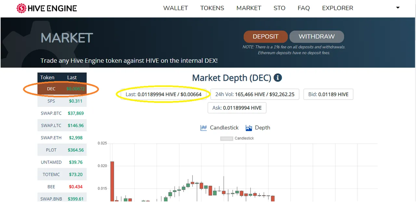The width and height of the screenshot is (416, 202).
Task: Open the market depth info icon
Action: 278,78
